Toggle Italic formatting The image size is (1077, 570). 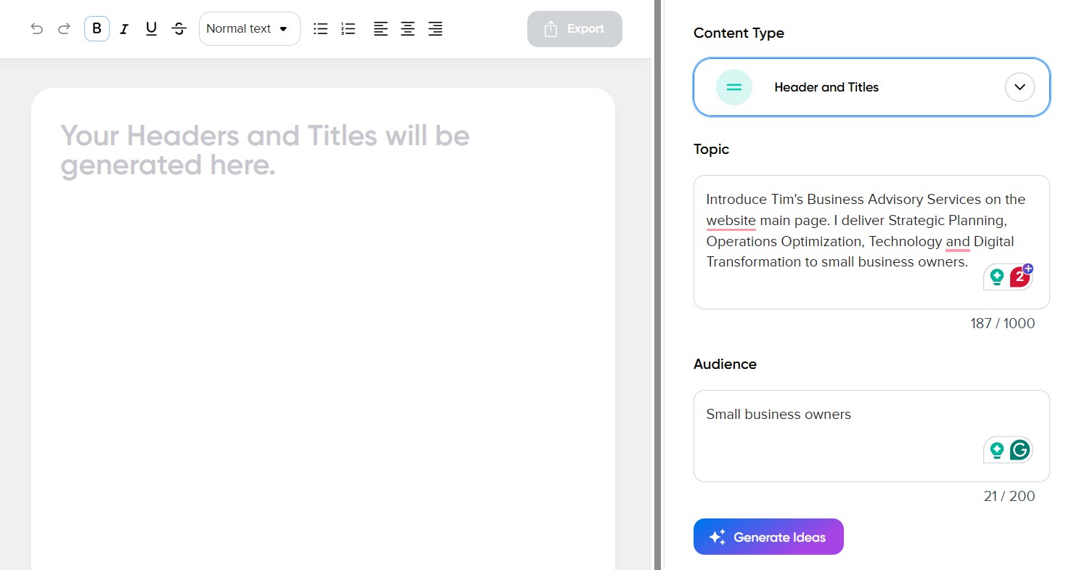coord(124,29)
